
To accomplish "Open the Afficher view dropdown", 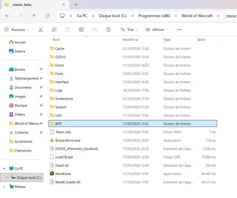I will pyautogui.click(x=156, y=30).
